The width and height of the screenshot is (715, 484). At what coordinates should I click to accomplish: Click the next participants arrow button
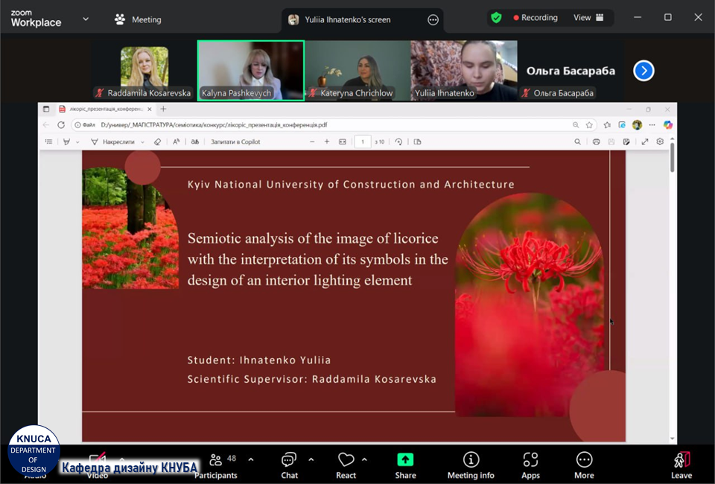[x=643, y=71]
